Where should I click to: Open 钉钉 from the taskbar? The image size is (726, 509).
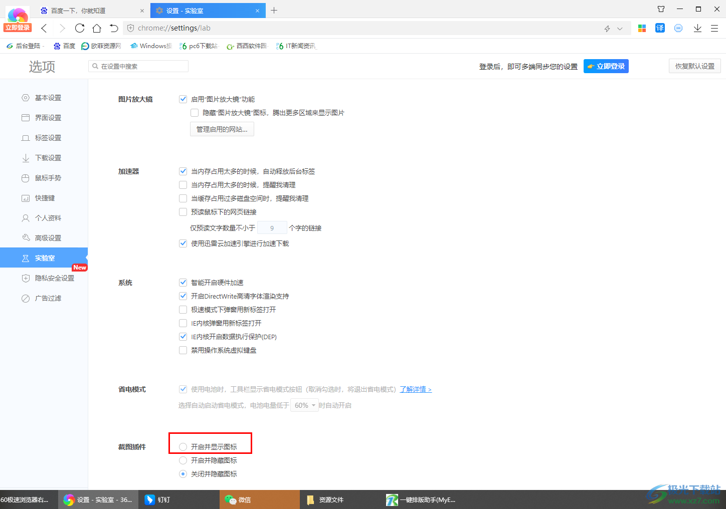pos(178,499)
